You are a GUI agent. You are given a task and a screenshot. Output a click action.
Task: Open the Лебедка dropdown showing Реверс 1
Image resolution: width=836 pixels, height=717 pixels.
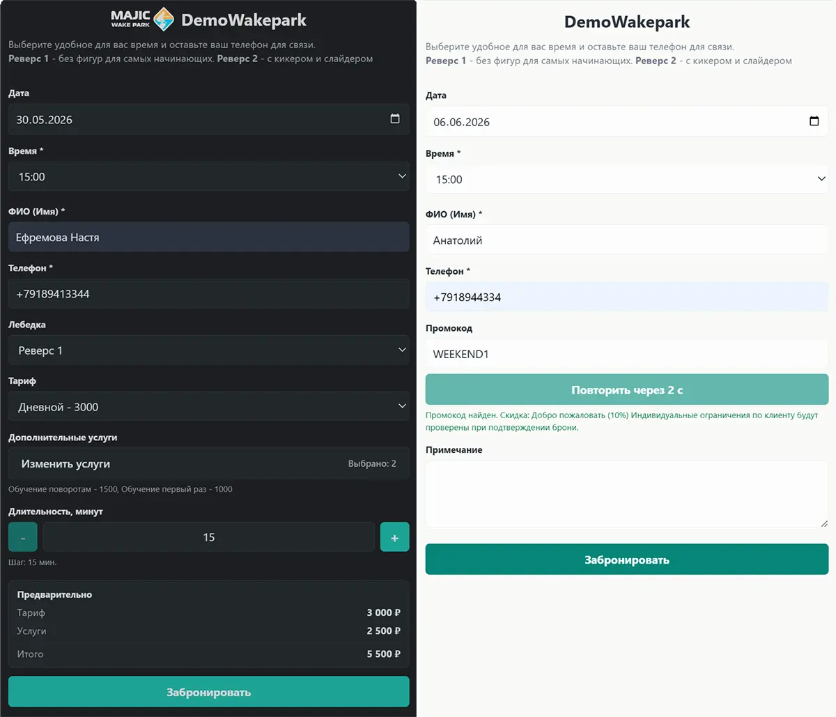(x=209, y=350)
